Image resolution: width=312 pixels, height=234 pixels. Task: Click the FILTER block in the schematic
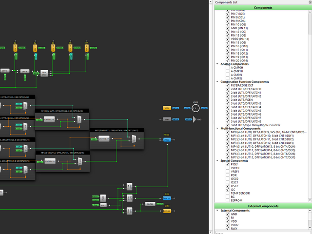[150, 204]
